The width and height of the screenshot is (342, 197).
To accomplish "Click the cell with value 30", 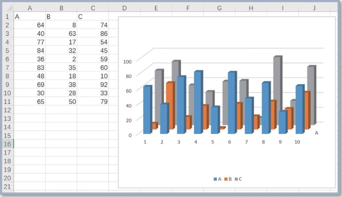I will coord(30,93).
